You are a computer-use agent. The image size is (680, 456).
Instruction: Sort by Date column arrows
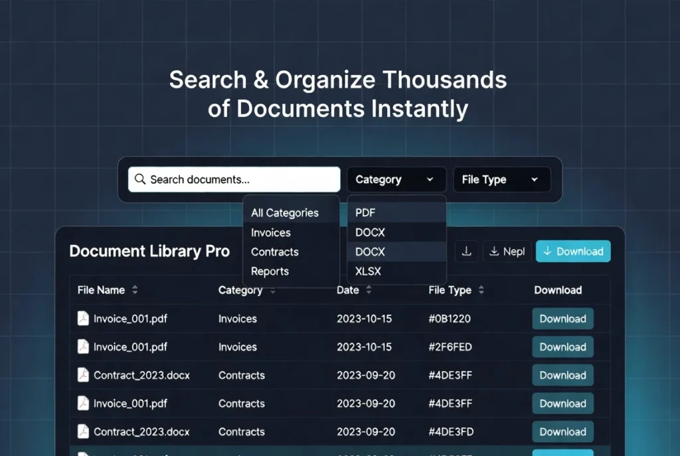coord(369,290)
